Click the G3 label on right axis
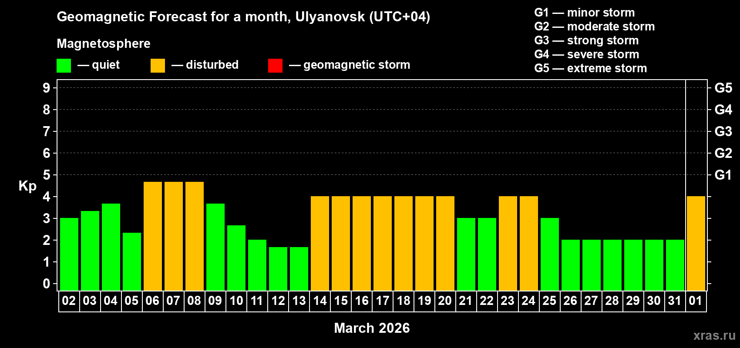 click(723, 131)
